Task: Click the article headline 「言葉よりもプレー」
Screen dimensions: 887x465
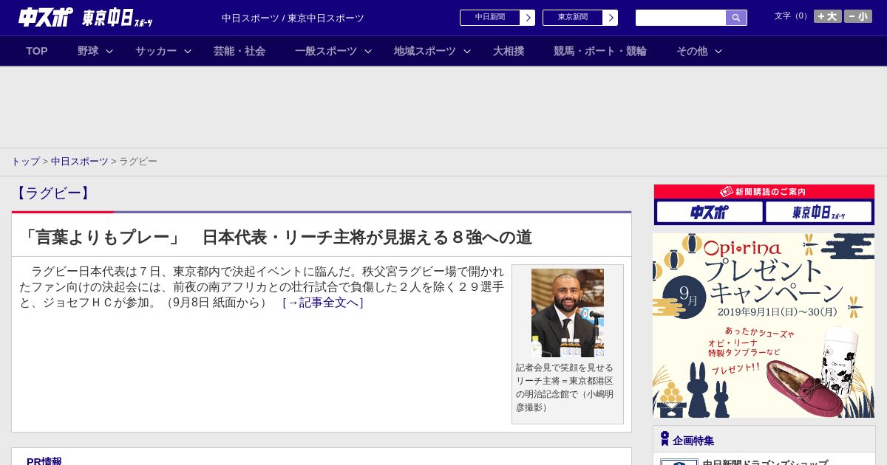Action: tap(276, 237)
